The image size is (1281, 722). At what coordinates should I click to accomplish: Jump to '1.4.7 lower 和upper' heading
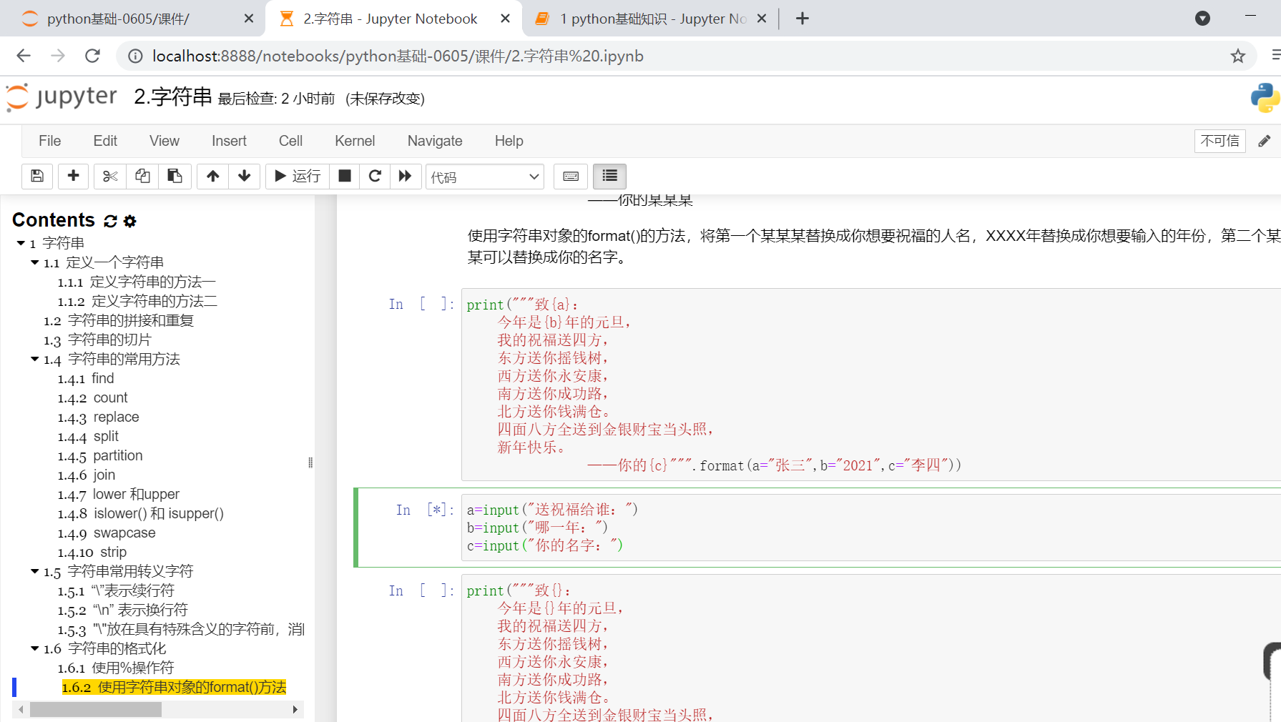[x=119, y=495]
